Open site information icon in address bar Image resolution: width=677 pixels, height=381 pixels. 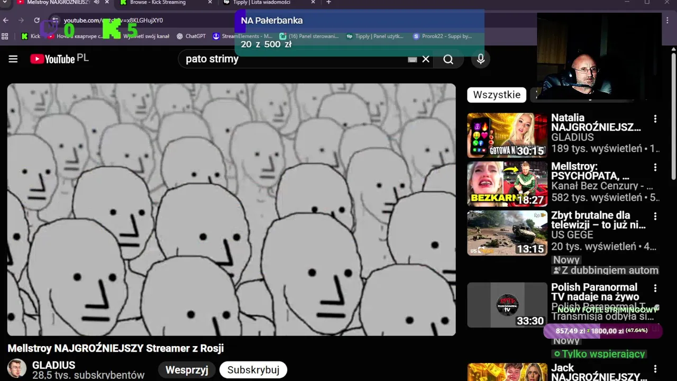(56, 21)
